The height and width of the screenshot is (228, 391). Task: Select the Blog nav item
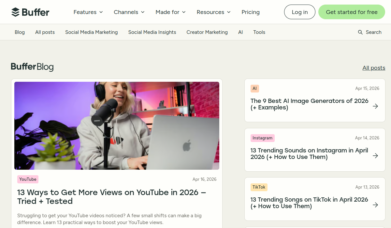pos(20,32)
